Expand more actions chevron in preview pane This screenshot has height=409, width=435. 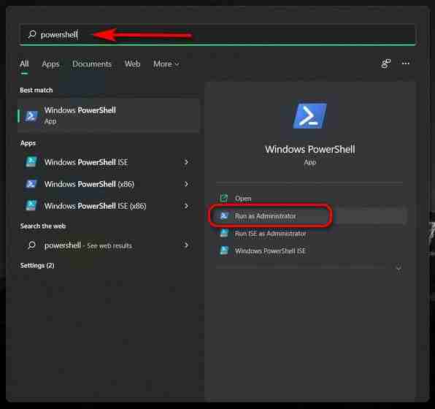399,269
